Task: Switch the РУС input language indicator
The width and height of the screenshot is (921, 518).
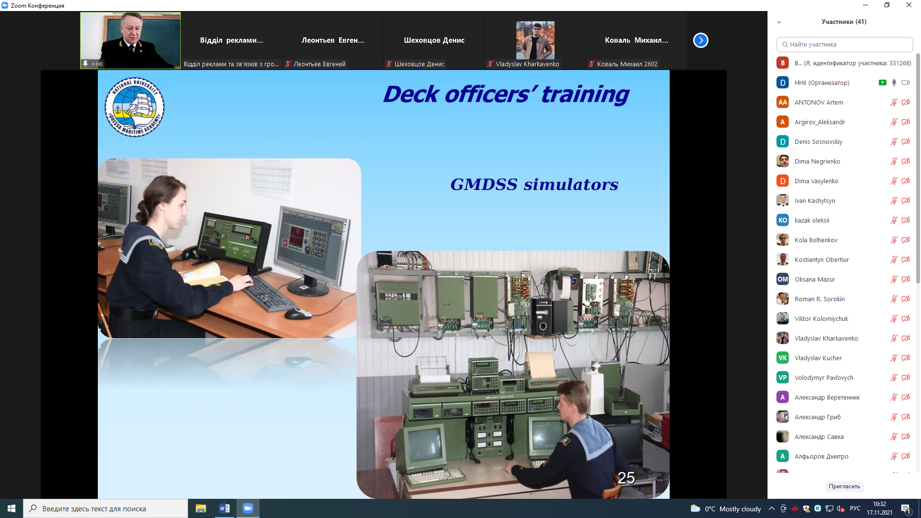Action: [x=855, y=508]
